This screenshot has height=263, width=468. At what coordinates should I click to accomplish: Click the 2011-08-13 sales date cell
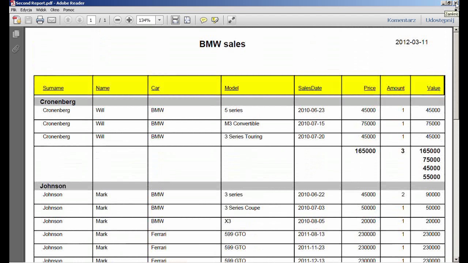[x=312, y=234]
